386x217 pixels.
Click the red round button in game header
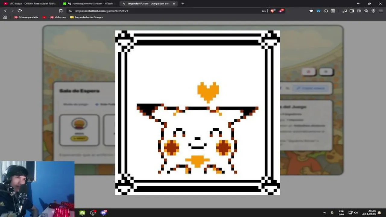pos(308,72)
